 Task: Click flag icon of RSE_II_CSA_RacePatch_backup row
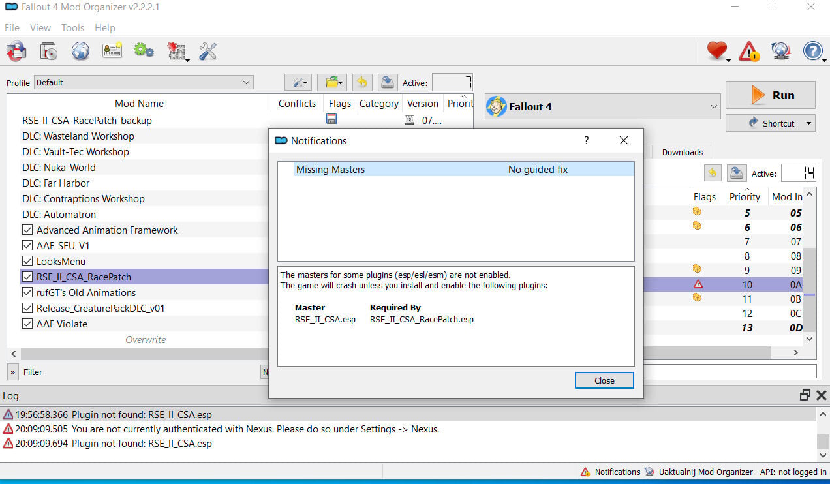click(331, 119)
